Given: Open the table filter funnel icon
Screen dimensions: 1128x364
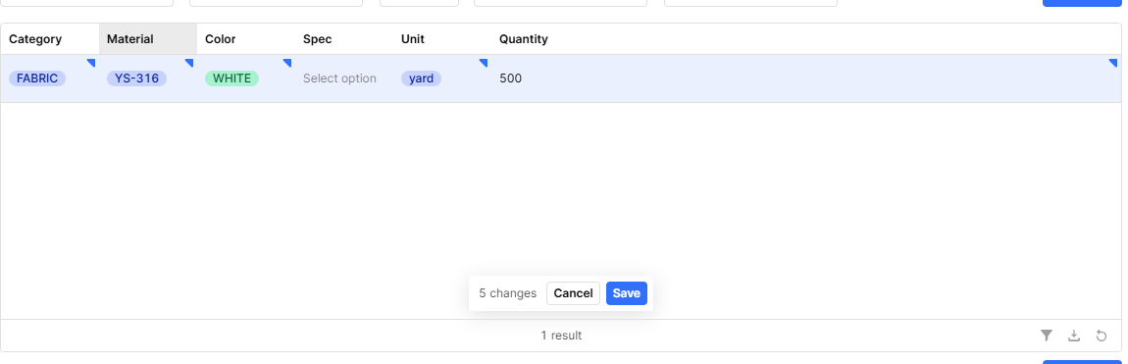Looking at the screenshot, I should point(1046,336).
